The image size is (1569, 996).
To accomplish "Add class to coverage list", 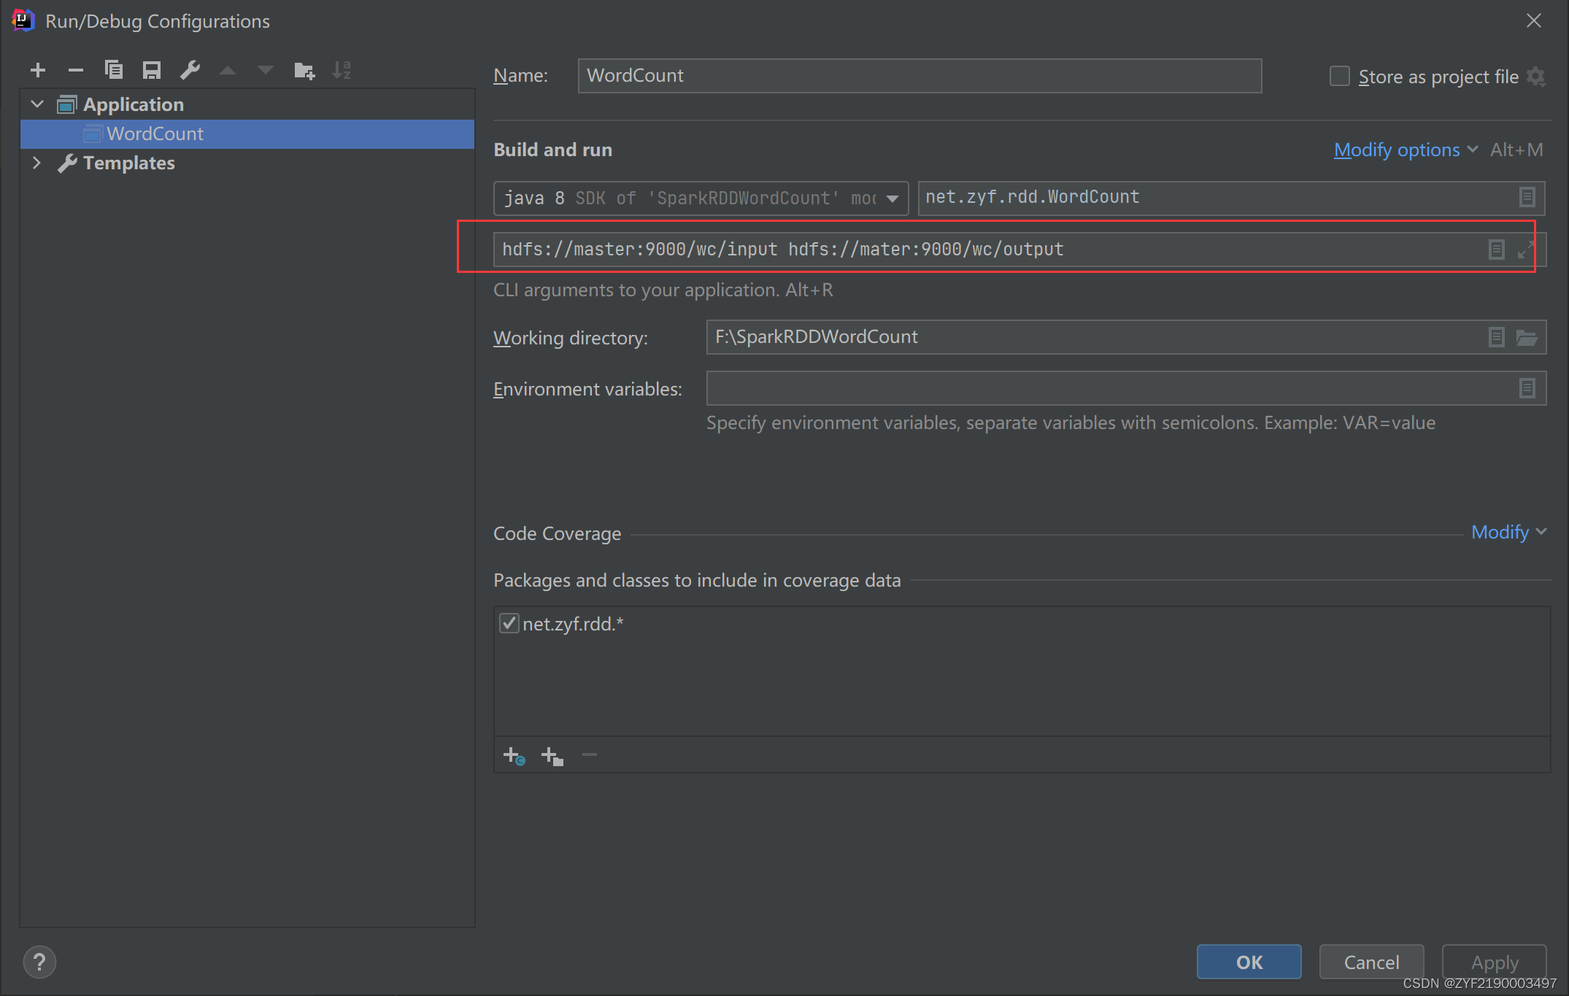I will click(514, 756).
